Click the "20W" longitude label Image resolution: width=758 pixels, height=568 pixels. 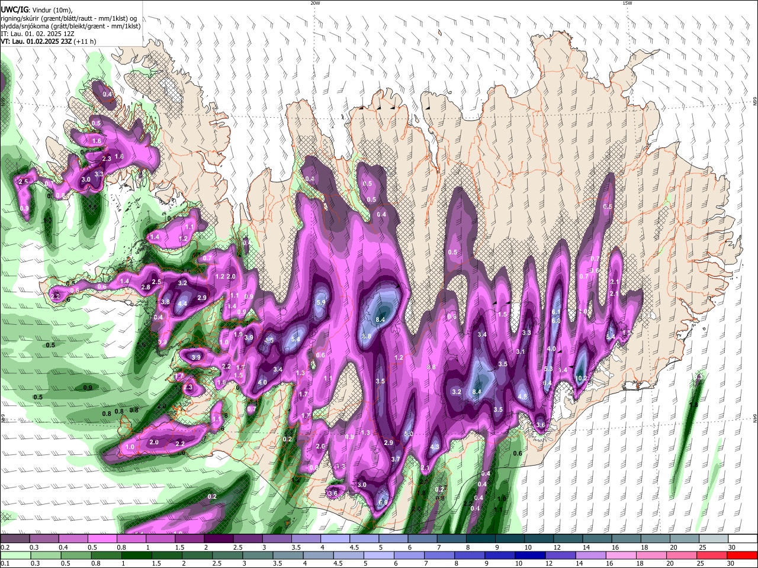pos(315,3)
